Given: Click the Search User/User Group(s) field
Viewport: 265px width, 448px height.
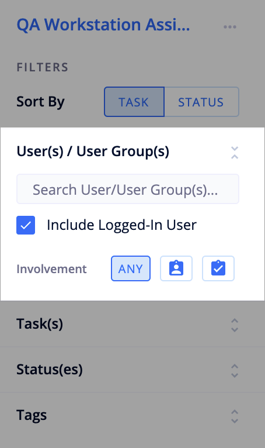Looking at the screenshot, I should 128,189.
